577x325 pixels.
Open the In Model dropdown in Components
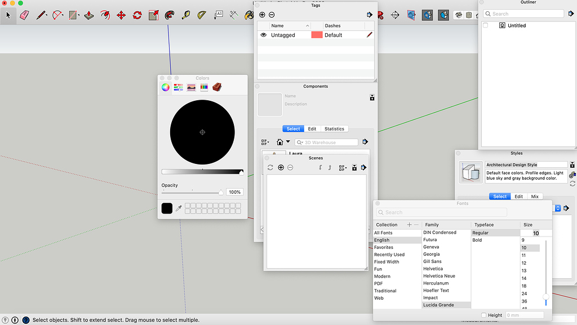288,142
